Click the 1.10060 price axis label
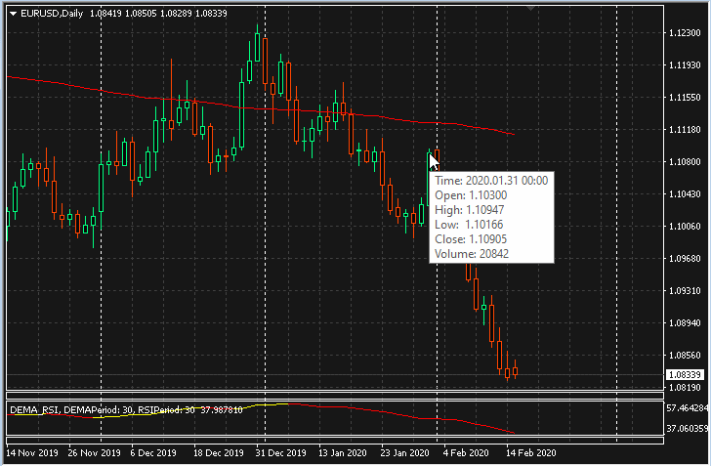The width and height of the screenshot is (711, 466). [685, 227]
